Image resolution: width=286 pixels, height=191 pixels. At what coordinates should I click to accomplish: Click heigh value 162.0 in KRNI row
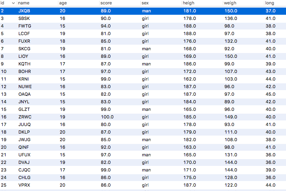[x=190, y=79]
